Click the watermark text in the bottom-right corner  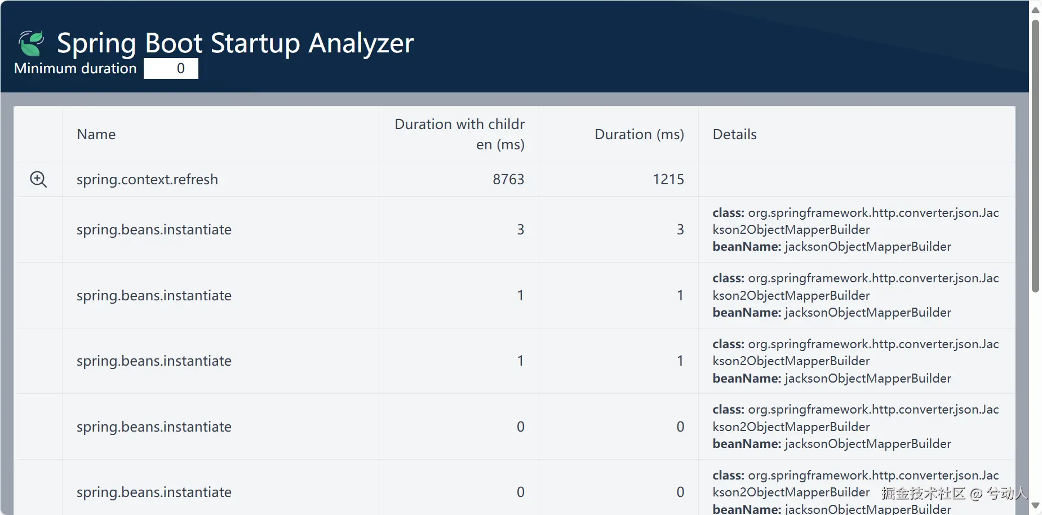tap(954, 494)
